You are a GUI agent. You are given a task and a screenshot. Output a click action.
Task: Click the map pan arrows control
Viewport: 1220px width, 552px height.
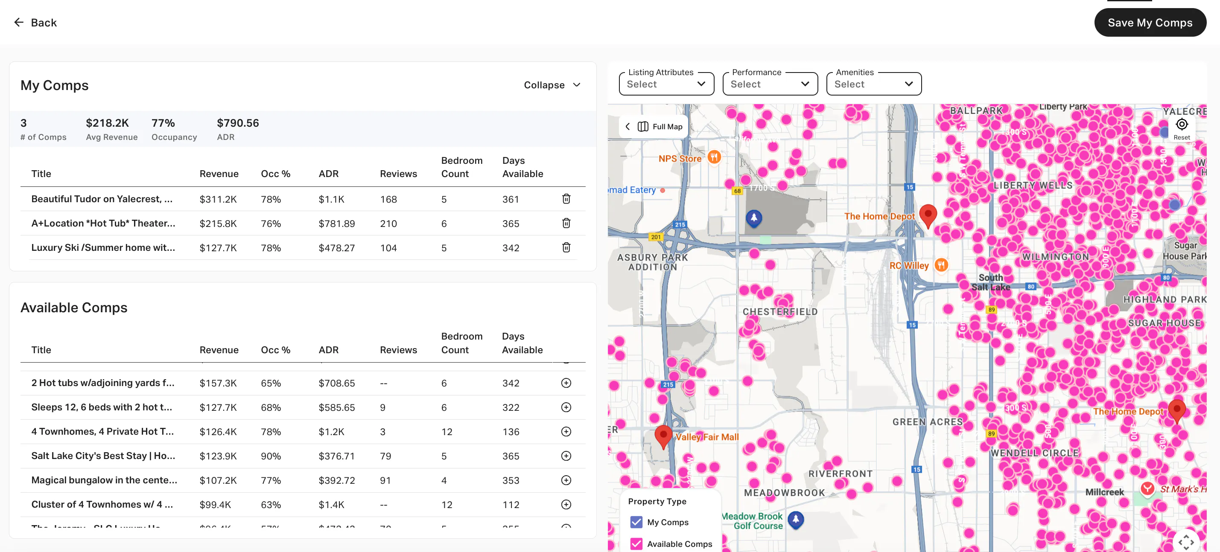point(1186,542)
